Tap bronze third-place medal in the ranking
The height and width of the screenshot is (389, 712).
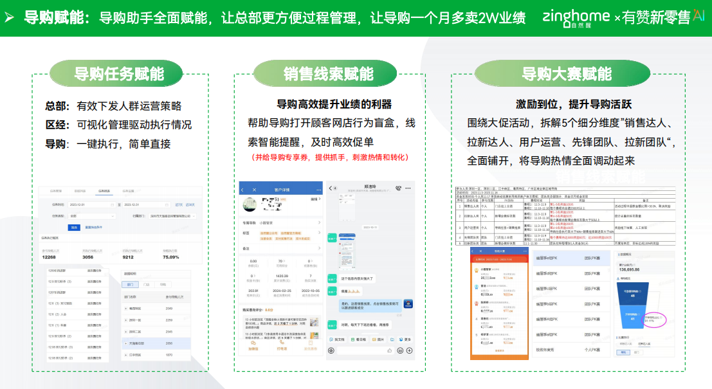pyautogui.click(x=477, y=303)
